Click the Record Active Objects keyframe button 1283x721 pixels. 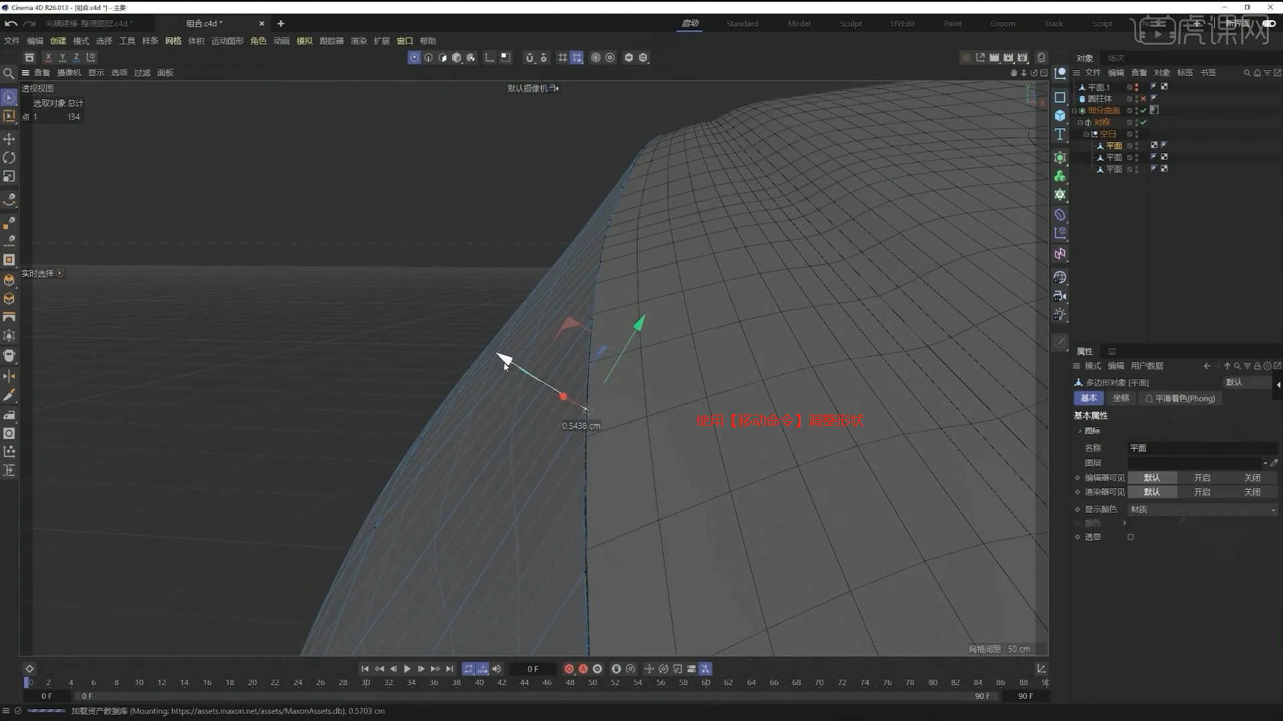click(569, 669)
